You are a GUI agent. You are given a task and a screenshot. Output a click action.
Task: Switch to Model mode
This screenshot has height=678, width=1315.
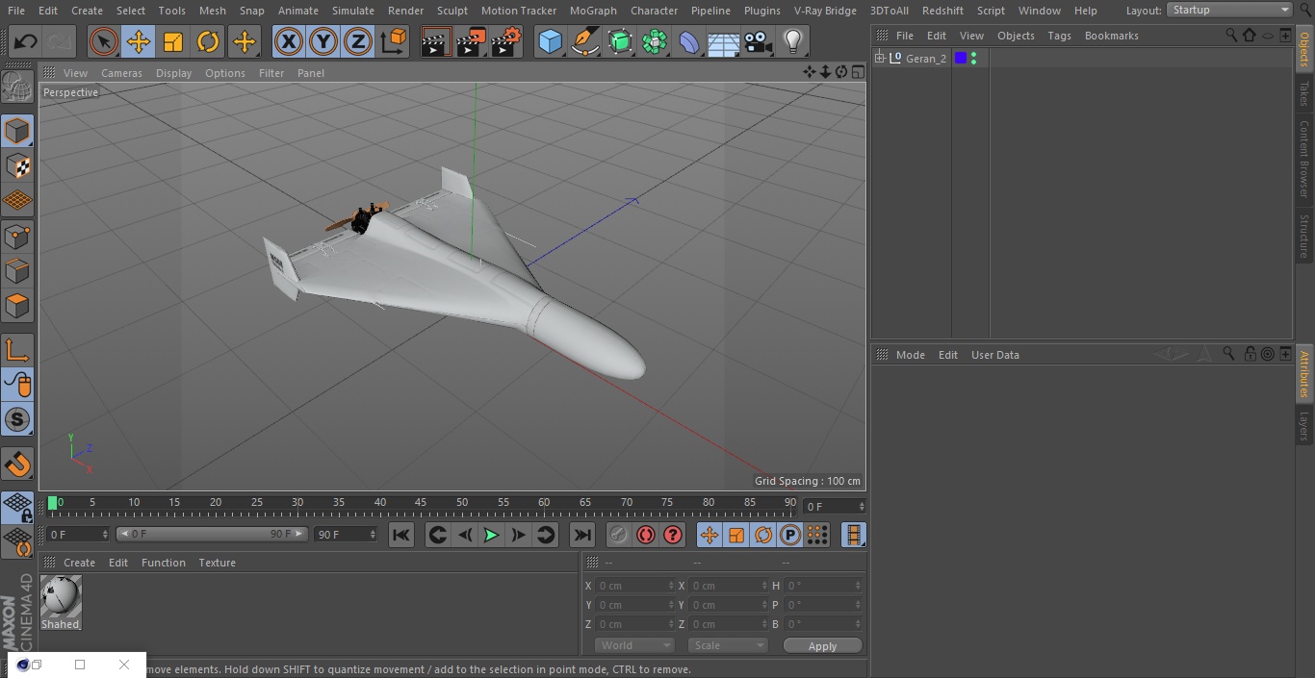[17, 131]
